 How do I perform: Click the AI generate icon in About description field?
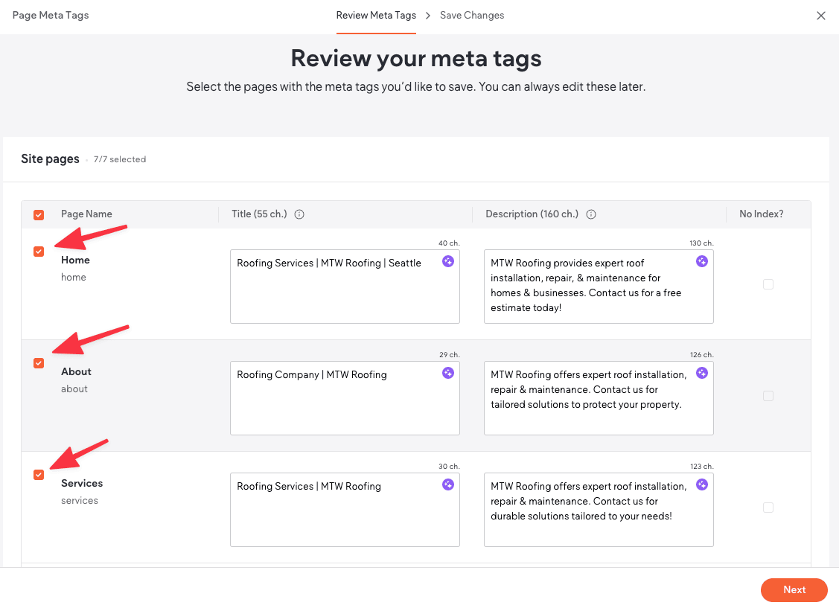coord(701,373)
